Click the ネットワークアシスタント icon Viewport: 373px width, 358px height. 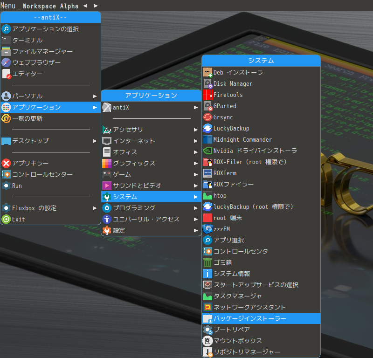(x=207, y=307)
